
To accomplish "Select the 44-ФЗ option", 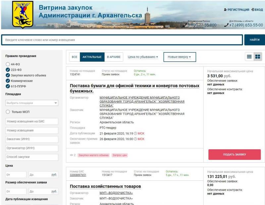I will pyautogui.click(x=8, y=64).
